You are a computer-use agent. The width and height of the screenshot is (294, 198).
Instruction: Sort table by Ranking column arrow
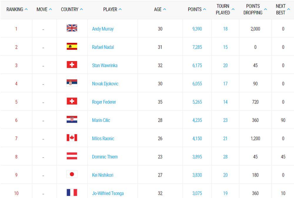click(26, 9)
